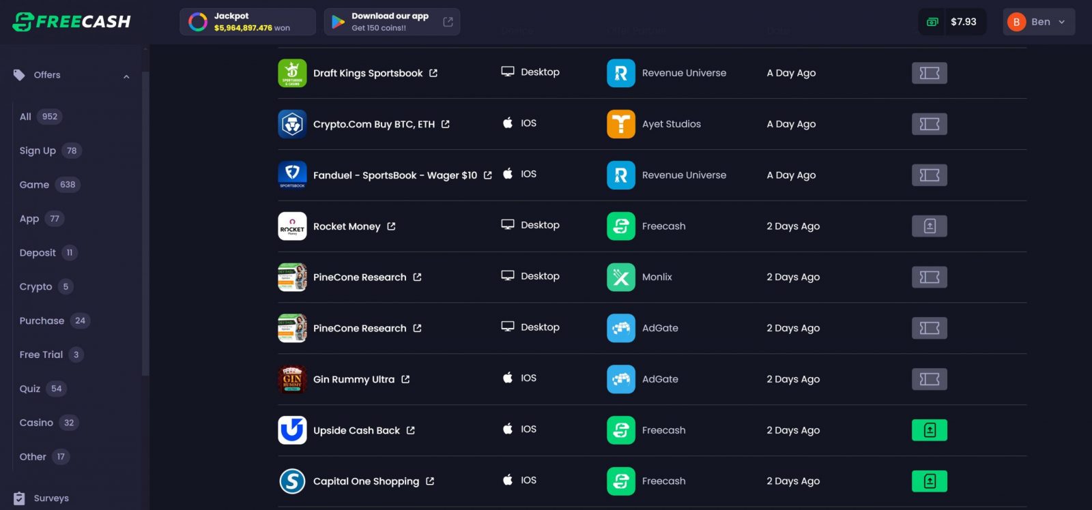Click the Download our app banner
Image resolution: width=1092 pixels, height=510 pixels.
click(392, 22)
